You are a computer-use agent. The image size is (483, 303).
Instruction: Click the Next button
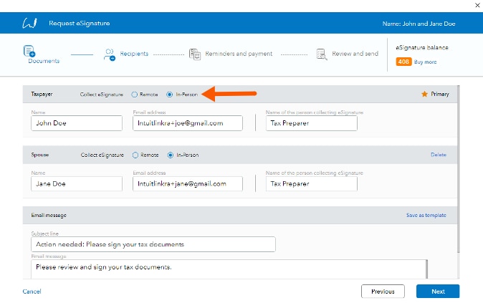coord(438,292)
